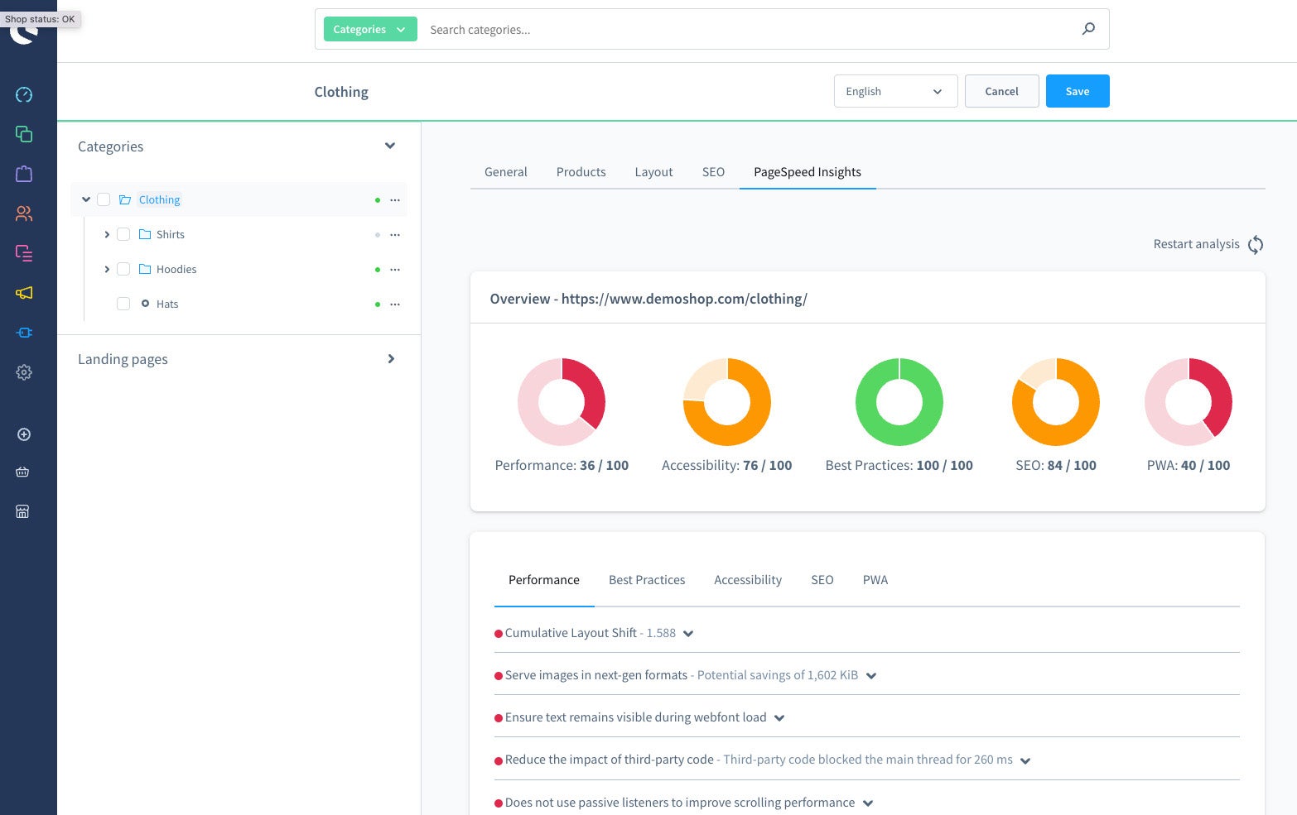Open the Settings gear icon in sidebar
Viewport: 1297px width, 815px height.
click(x=24, y=372)
